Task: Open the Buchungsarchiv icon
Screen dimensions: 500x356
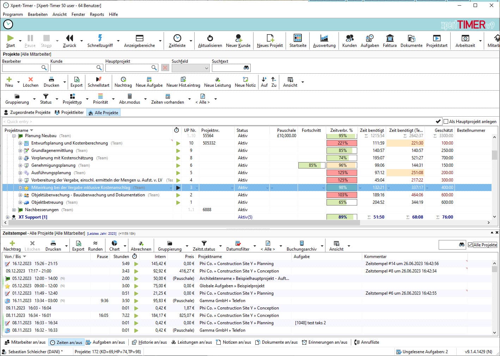Action: (x=301, y=246)
